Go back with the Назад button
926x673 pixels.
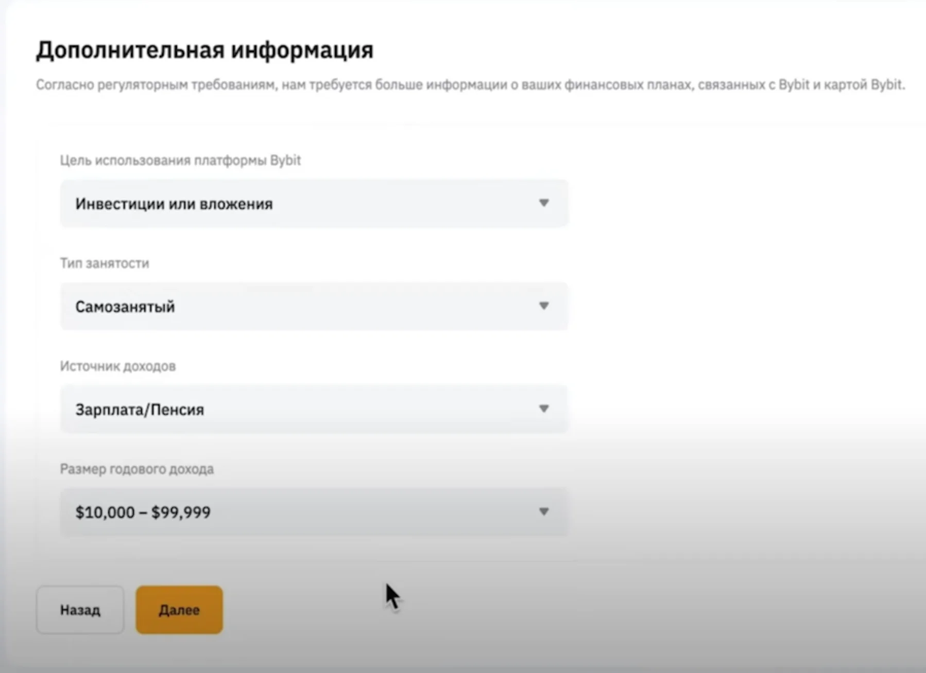coord(80,610)
